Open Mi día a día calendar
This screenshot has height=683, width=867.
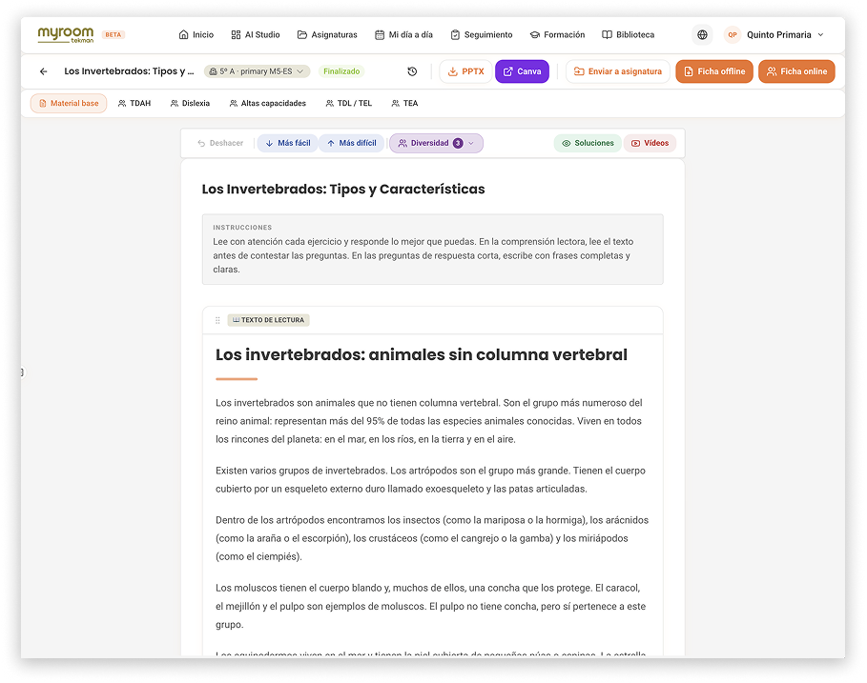click(403, 35)
